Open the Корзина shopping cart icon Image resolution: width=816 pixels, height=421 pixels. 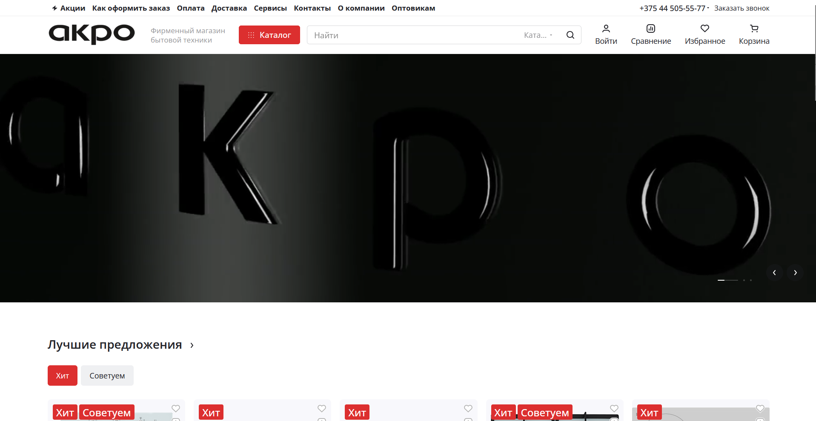754,28
